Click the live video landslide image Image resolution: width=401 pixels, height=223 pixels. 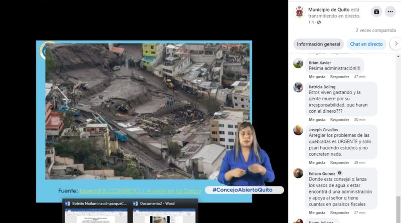(x=147, y=111)
